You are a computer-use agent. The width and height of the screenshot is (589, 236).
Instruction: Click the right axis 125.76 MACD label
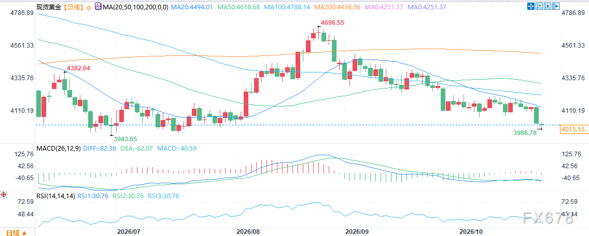pyautogui.click(x=572, y=154)
